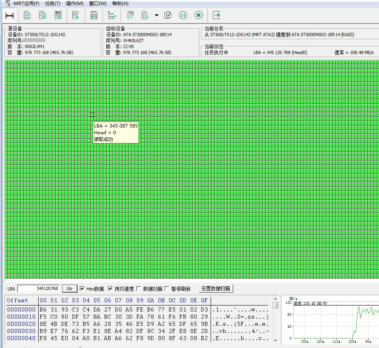Viewport: 379px width, 348px height.
Task: Click the search in document icon
Action: coord(130,15)
